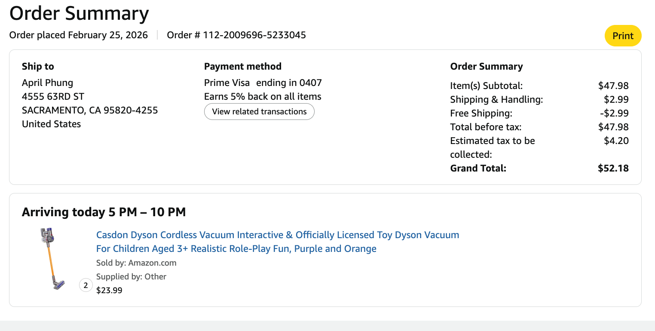Click the Ship to heading
The height and width of the screenshot is (331, 655).
click(x=38, y=67)
